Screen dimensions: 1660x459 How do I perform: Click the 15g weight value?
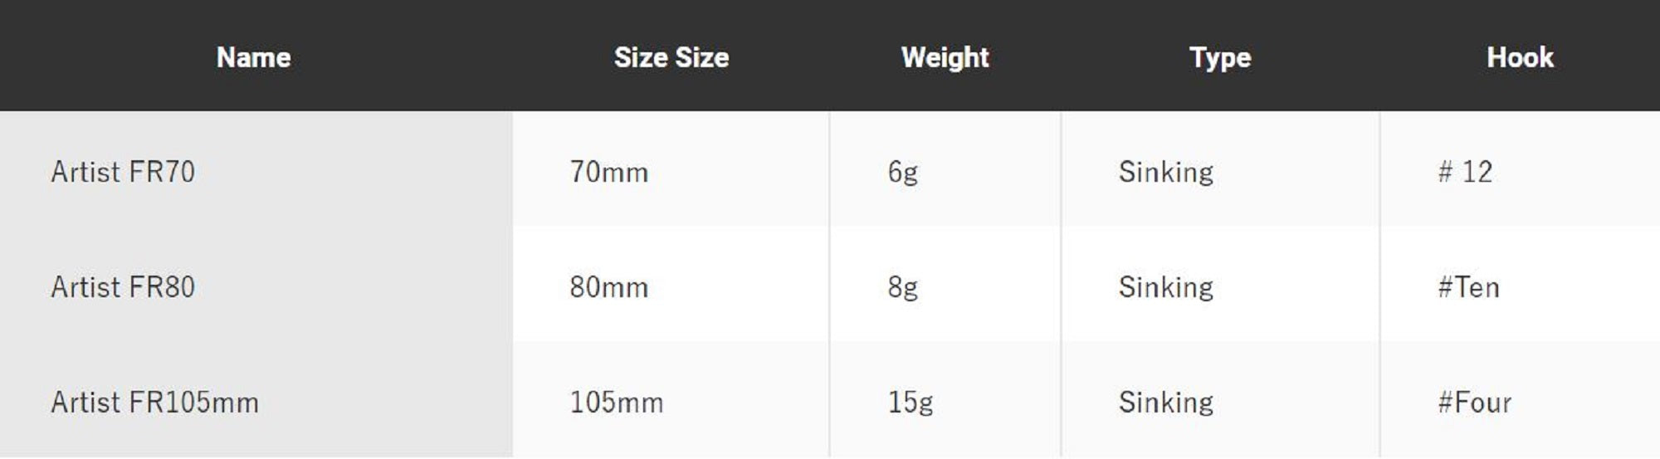(910, 403)
